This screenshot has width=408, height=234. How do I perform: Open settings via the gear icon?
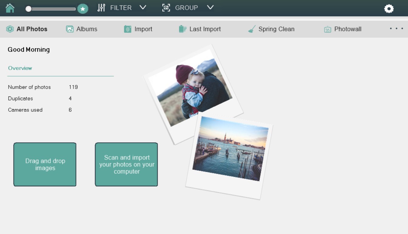pyautogui.click(x=389, y=8)
